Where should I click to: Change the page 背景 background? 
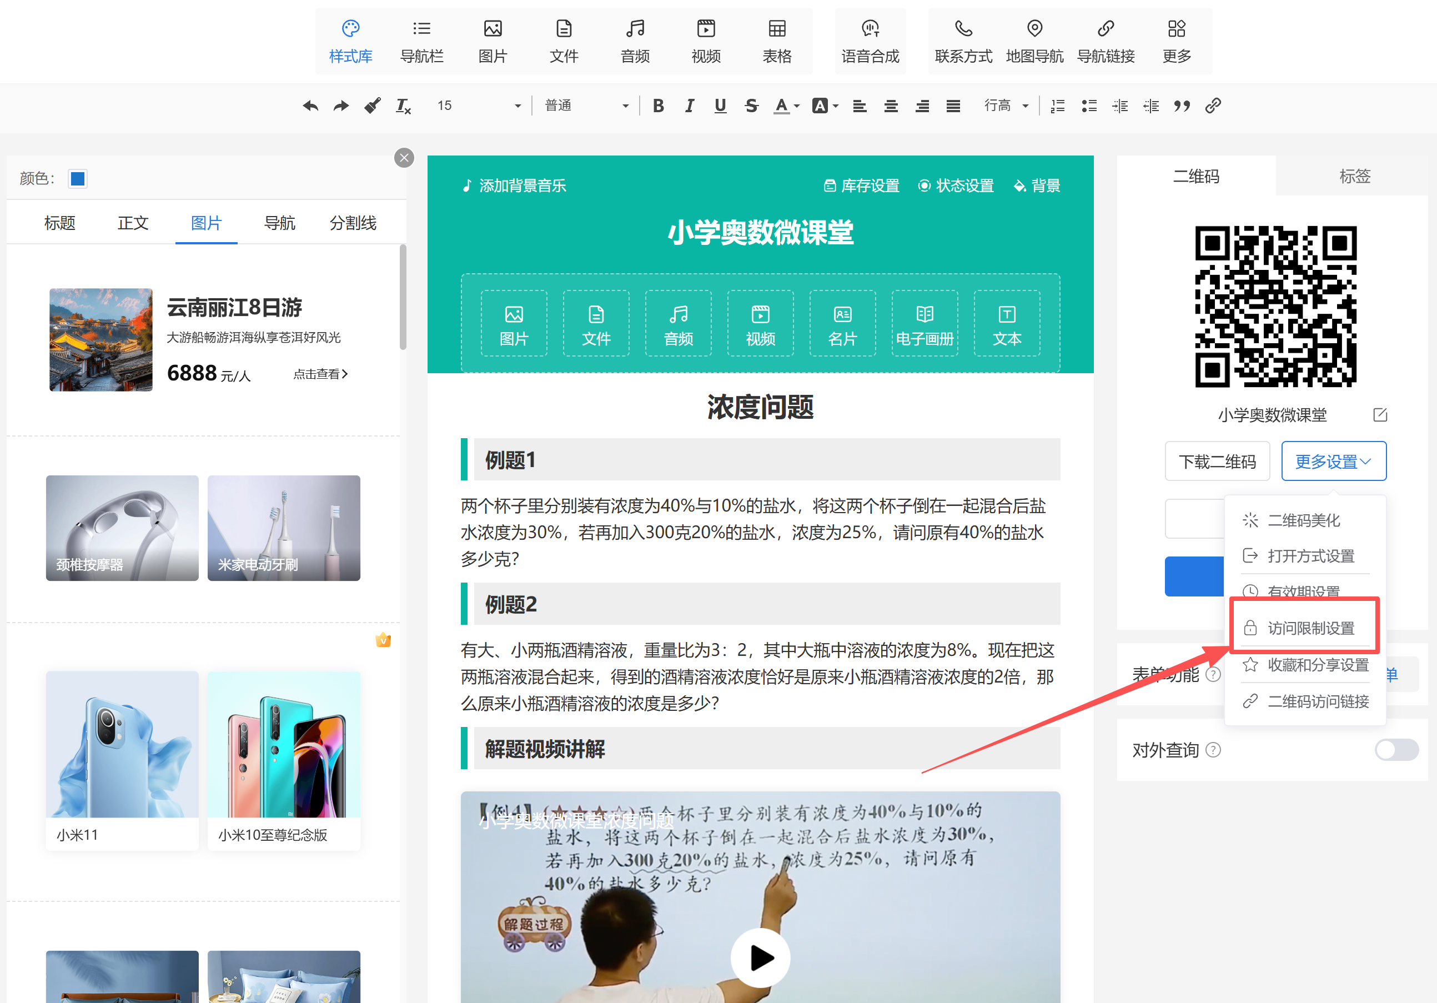coord(1037,186)
